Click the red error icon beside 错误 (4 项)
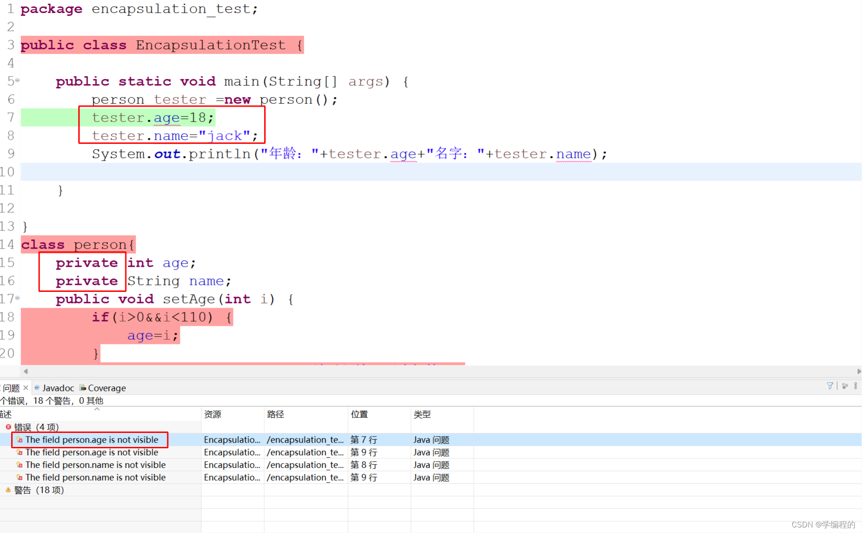 pos(8,427)
